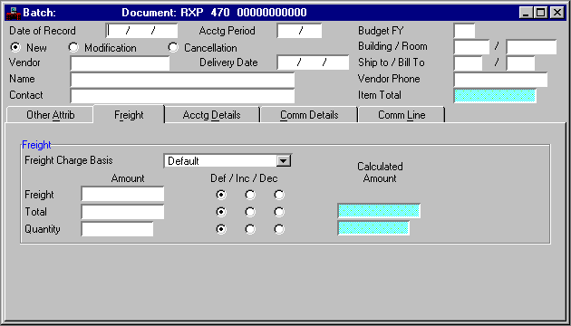This screenshot has height=326, width=571.
Task: Choose the New document radio option
Action: [15, 47]
